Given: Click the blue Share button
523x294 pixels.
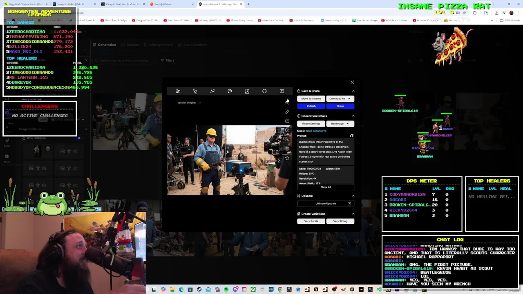Looking at the screenshot, I should click(x=340, y=106).
